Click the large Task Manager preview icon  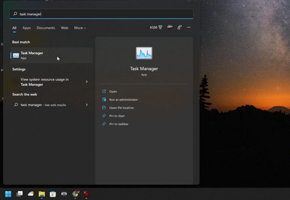coord(144,53)
